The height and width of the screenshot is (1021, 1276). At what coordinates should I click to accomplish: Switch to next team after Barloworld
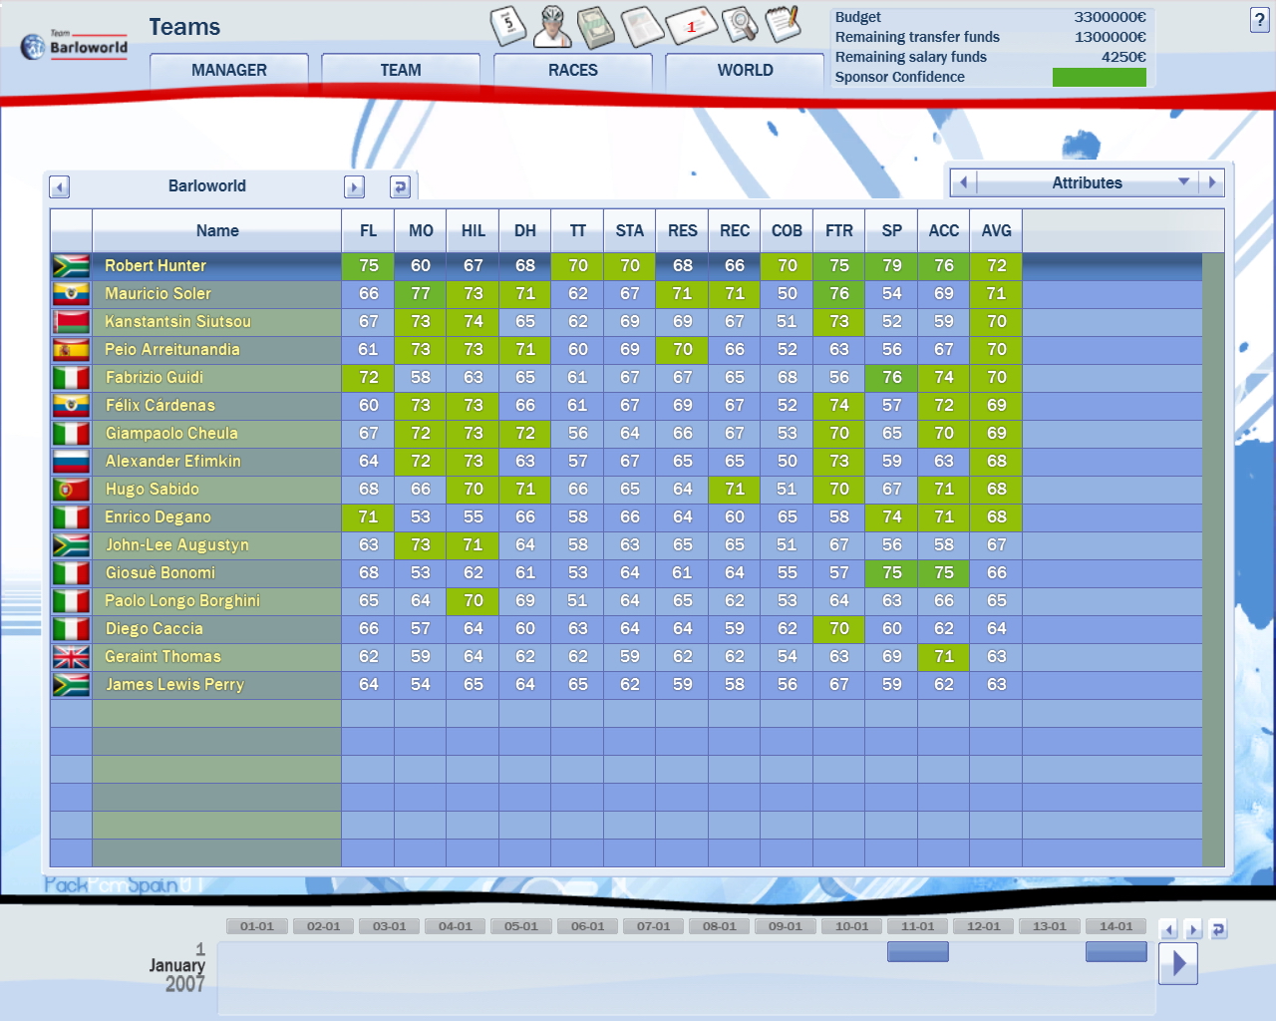tap(354, 186)
